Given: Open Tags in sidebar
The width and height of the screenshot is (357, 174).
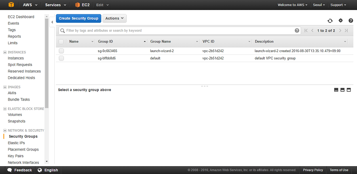Looking at the screenshot, I should click(12, 30).
